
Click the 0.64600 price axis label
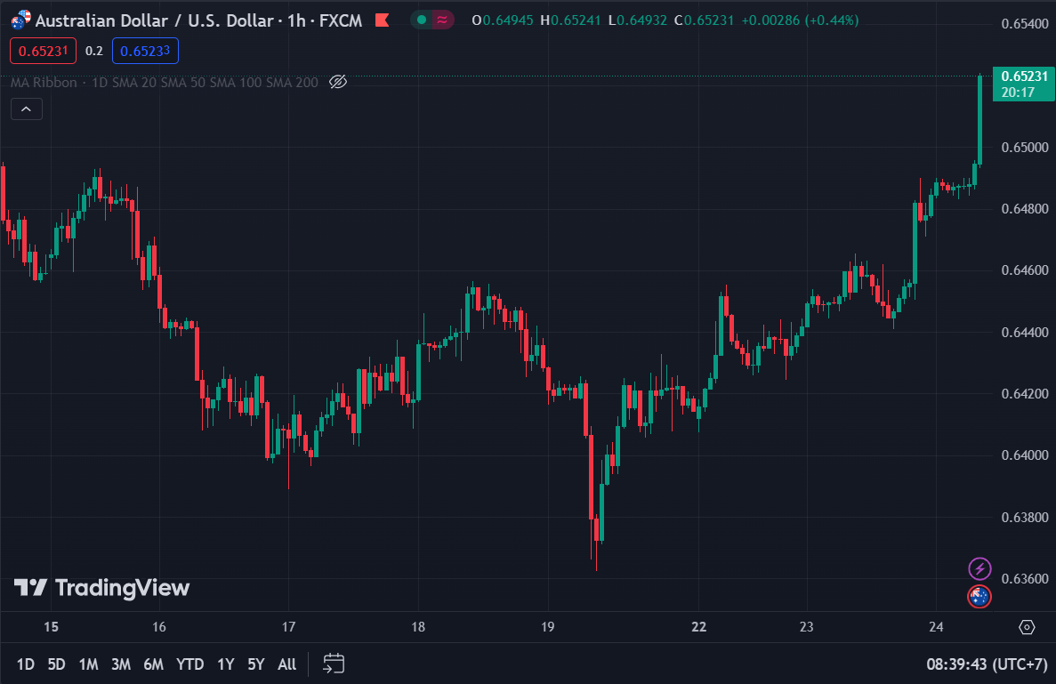pos(1024,270)
